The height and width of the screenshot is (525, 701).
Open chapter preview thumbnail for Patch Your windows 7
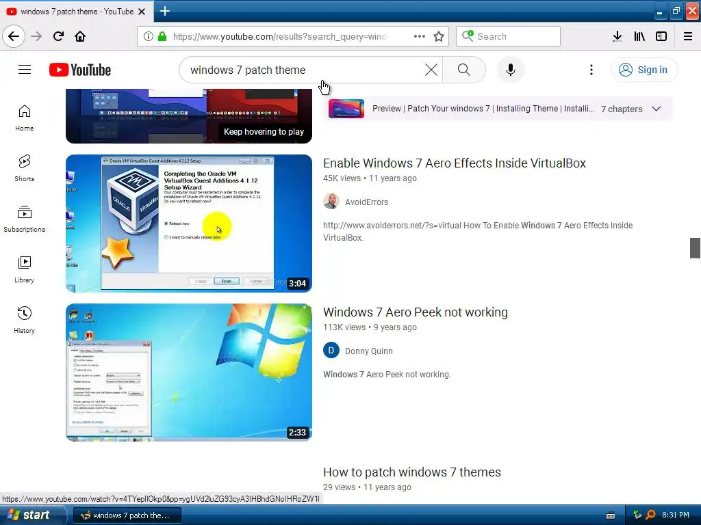tap(346, 109)
